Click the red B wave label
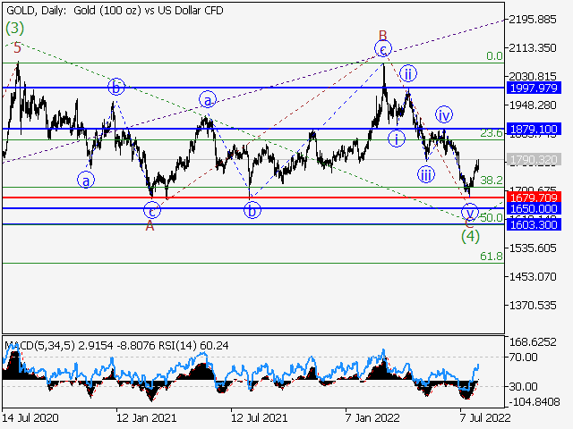Viewport: 573px width, 429px height. point(382,36)
